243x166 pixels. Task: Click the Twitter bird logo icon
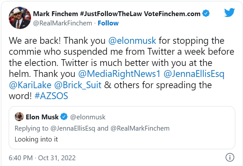[x=229, y=13]
